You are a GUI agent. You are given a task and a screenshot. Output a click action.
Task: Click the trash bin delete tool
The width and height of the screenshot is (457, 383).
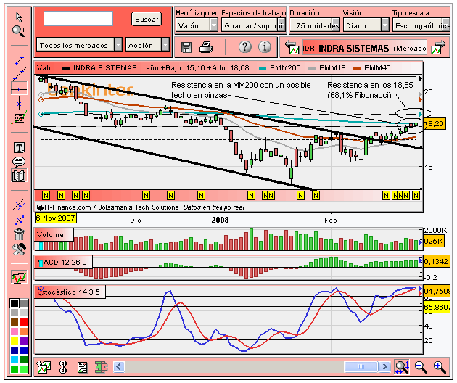pyautogui.click(x=20, y=234)
